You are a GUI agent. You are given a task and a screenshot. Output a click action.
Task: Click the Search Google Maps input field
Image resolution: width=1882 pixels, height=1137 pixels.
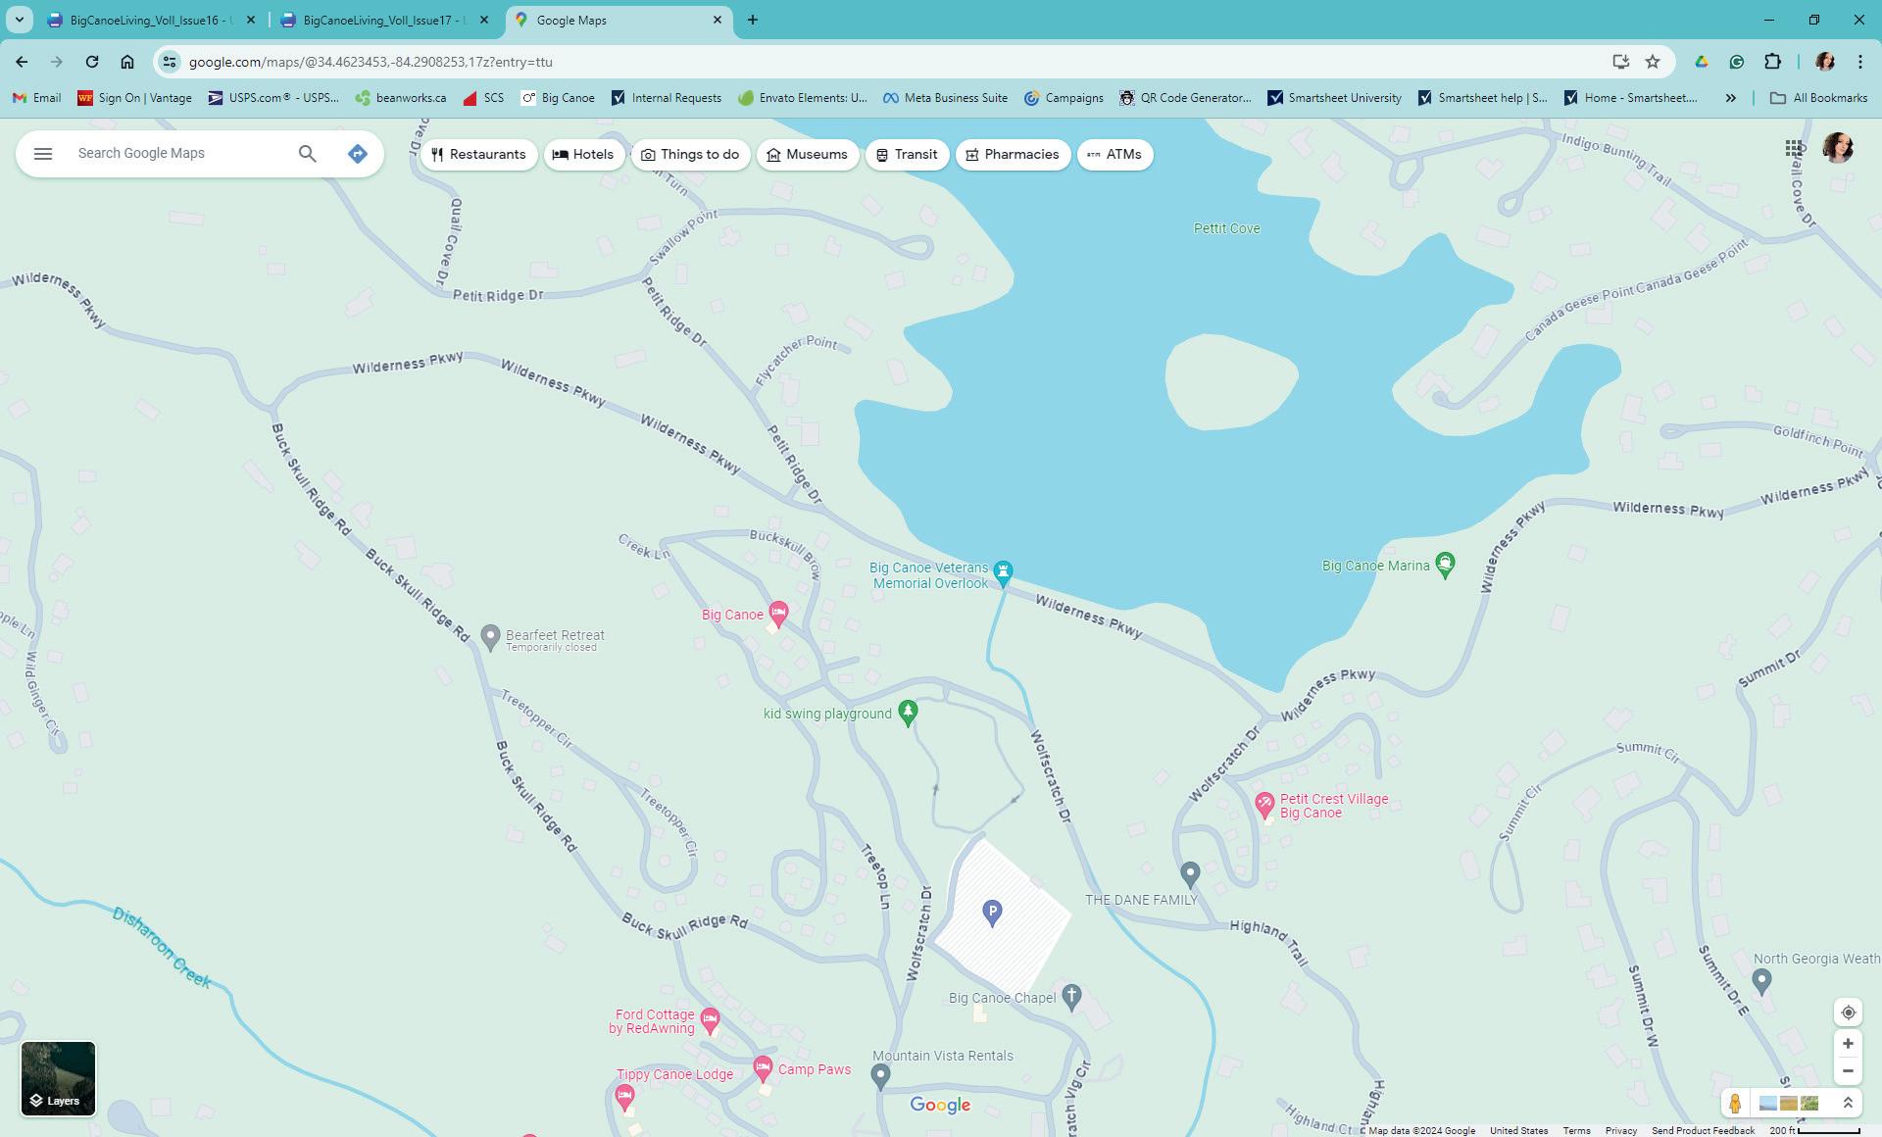pyautogui.click(x=181, y=154)
